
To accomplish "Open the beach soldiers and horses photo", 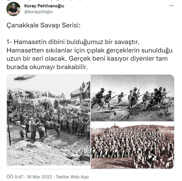I will pos(49,122).
